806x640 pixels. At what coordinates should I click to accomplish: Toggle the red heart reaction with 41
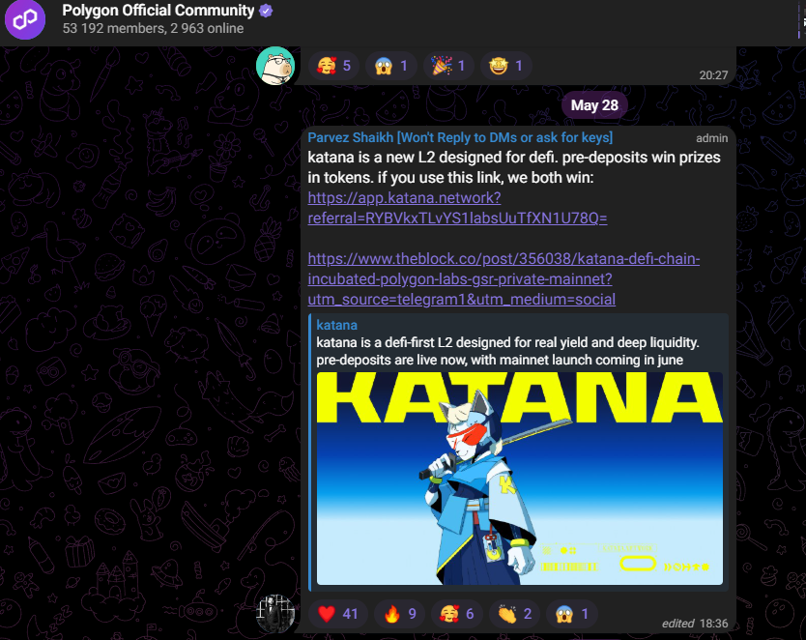(337, 613)
